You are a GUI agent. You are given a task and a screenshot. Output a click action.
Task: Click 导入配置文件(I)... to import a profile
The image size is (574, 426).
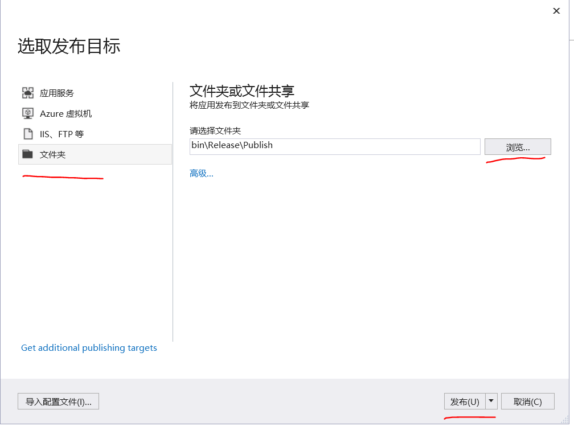click(x=58, y=401)
